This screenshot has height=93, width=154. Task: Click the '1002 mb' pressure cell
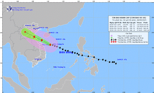coord(146,30)
